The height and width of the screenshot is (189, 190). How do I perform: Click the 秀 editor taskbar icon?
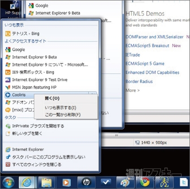[x=164, y=182]
